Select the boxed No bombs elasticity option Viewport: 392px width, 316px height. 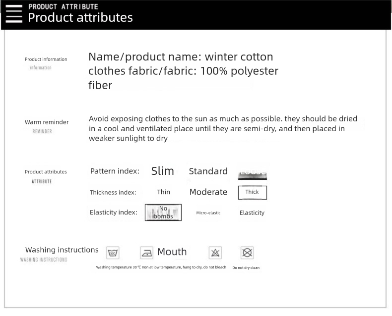pos(163,212)
